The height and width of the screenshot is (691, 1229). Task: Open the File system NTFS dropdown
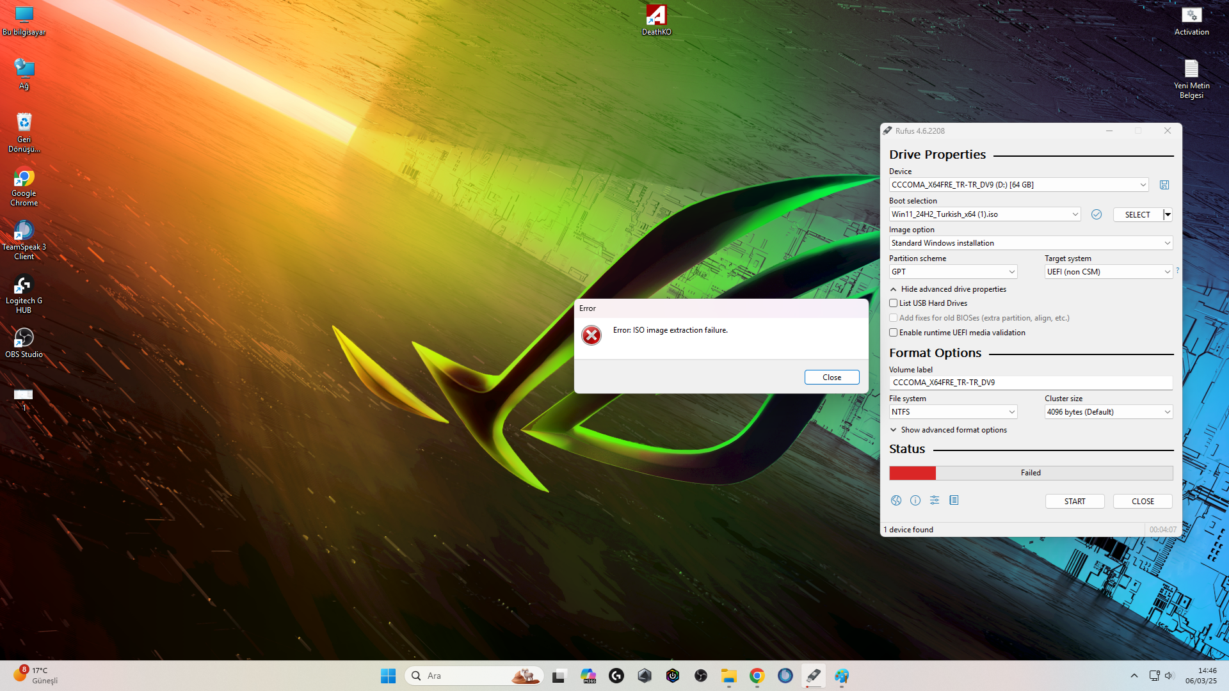tap(952, 412)
